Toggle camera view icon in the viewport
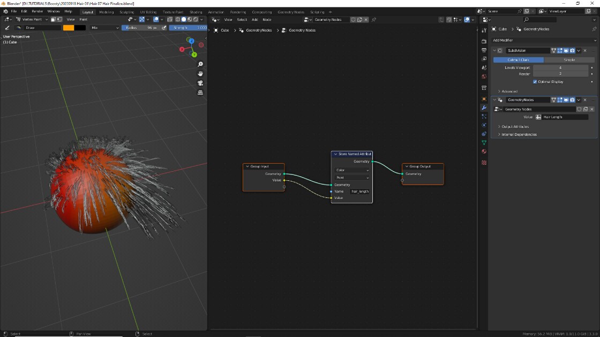Image resolution: width=600 pixels, height=337 pixels. click(200, 83)
